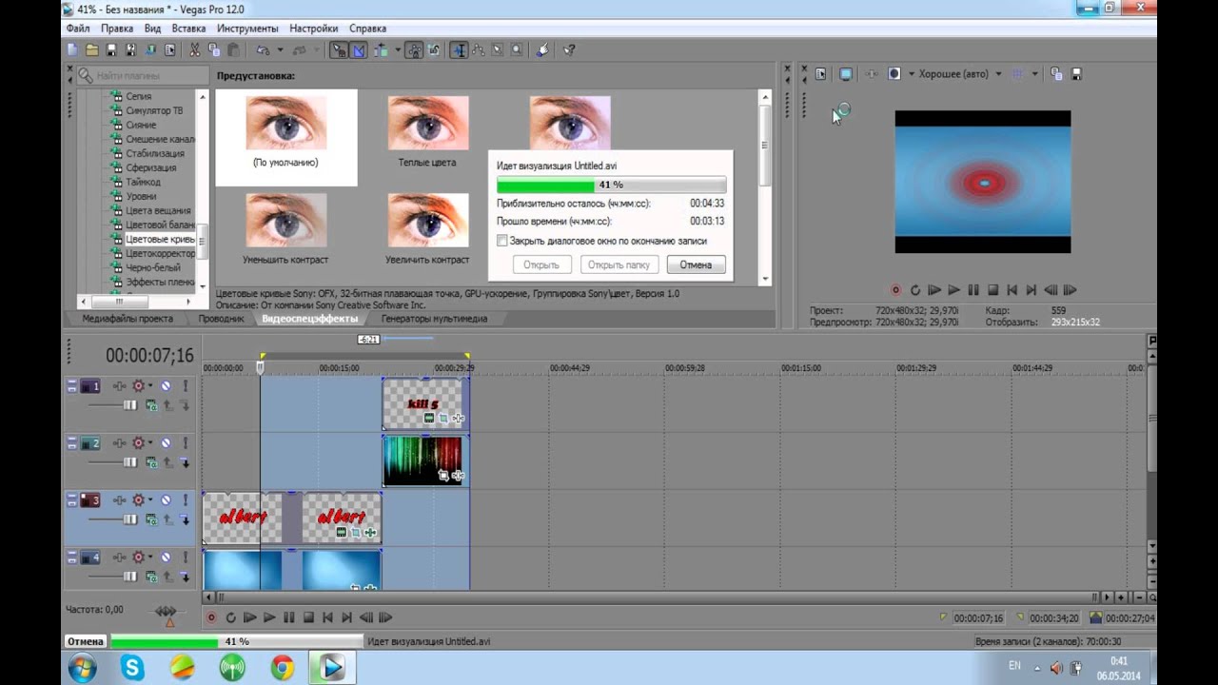
Task: Switch to Медиафайлы проекта tab
Action: pos(128,319)
